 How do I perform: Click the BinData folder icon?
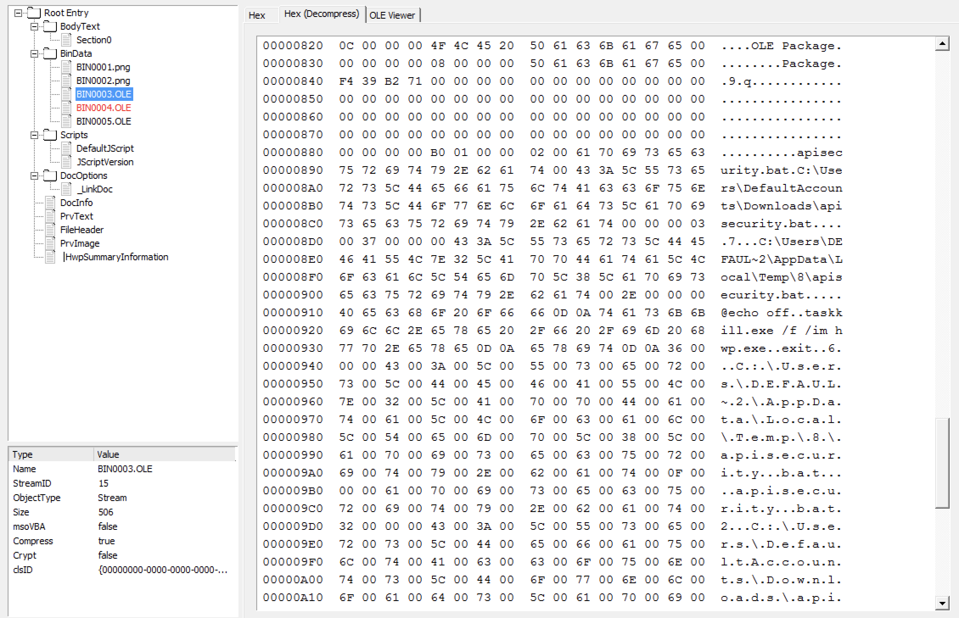click(x=50, y=53)
